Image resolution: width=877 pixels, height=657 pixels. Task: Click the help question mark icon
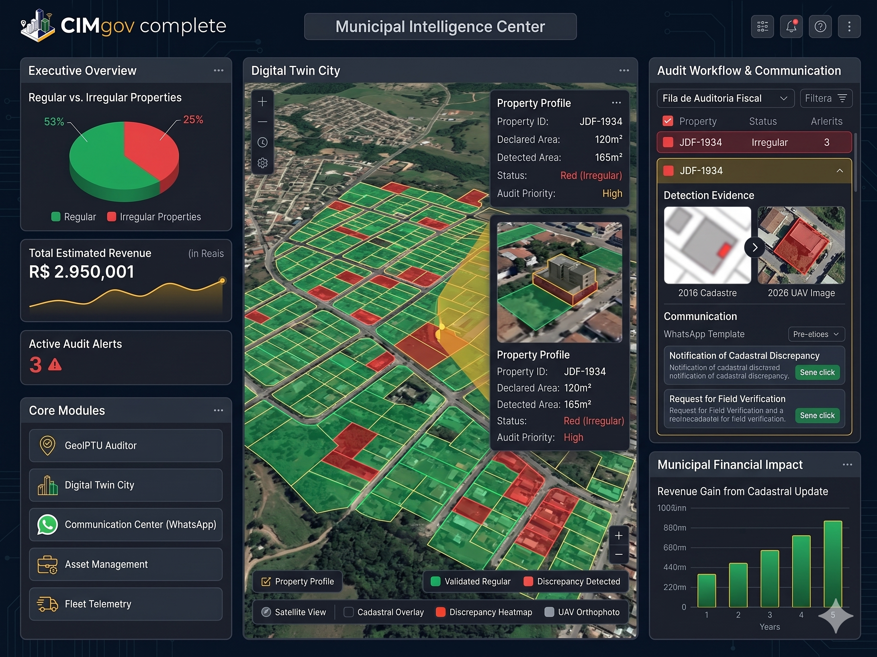(820, 26)
